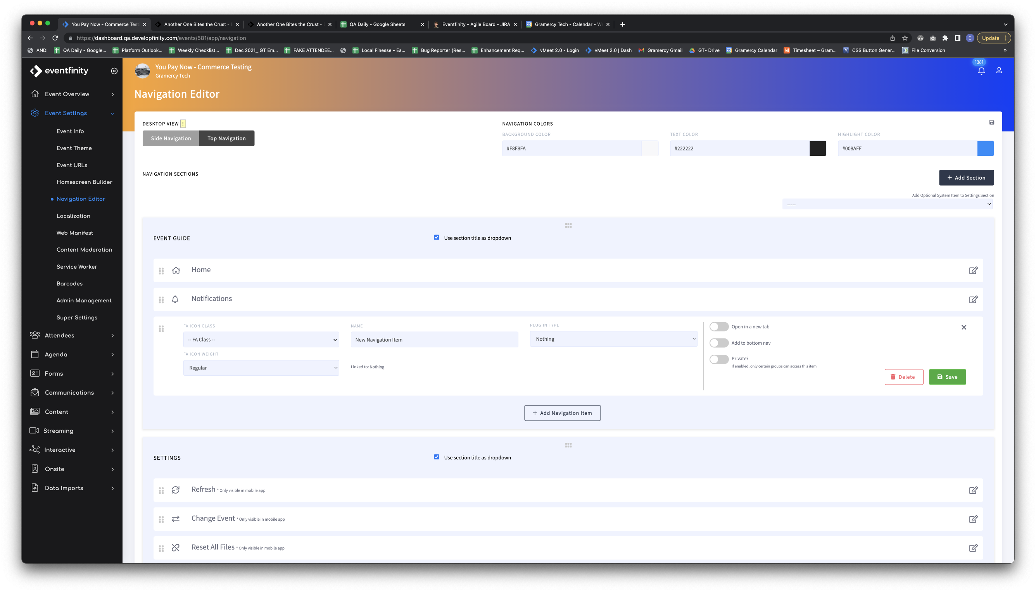This screenshot has width=1036, height=592.
Task: Enable Add to bottom nav switch
Action: [x=718, y=343]
